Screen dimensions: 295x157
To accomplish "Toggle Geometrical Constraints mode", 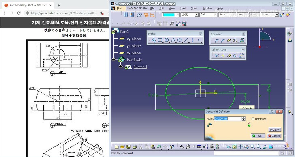I will click(x=146, y=15).
